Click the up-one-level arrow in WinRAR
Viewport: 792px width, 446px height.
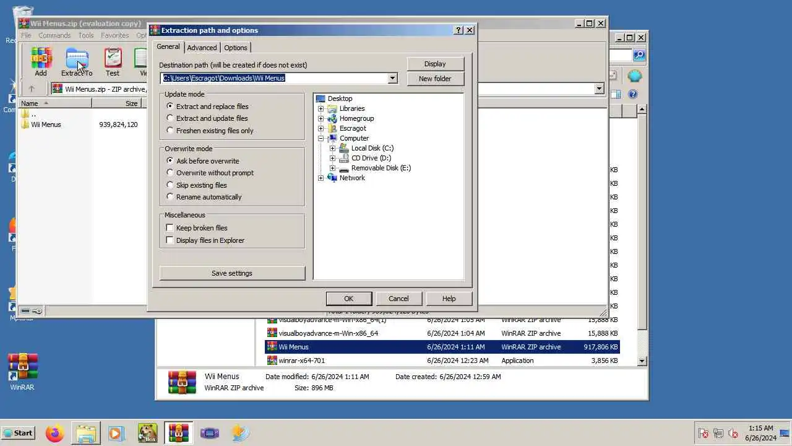coord(32,89)
